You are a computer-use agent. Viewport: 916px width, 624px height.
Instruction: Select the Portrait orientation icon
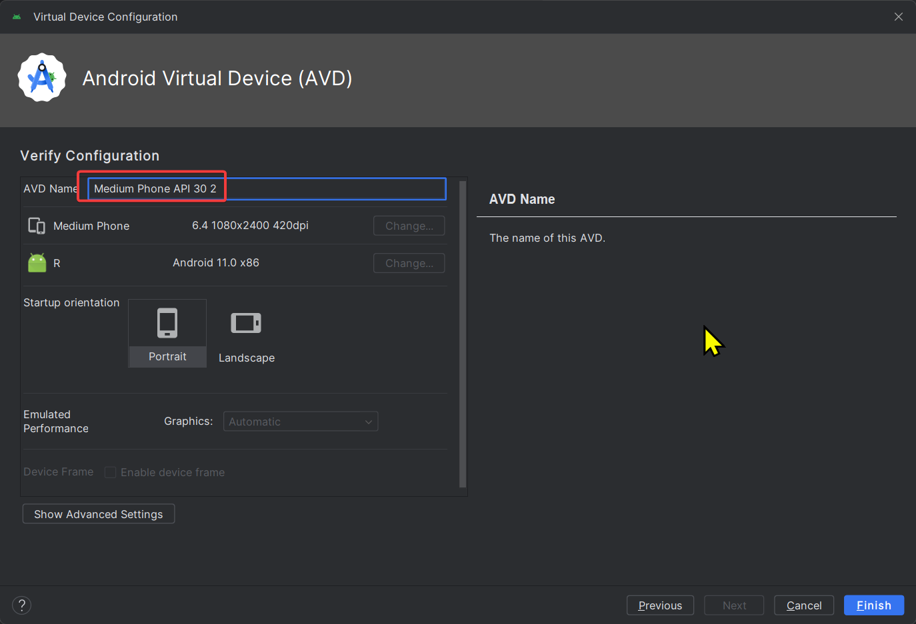tap(167, 323)
